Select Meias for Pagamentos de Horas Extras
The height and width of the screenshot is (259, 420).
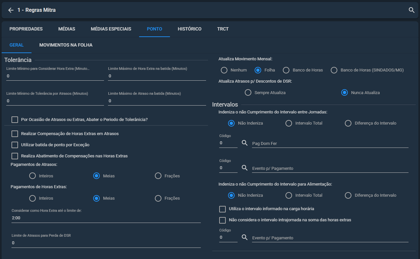[96, 198]
